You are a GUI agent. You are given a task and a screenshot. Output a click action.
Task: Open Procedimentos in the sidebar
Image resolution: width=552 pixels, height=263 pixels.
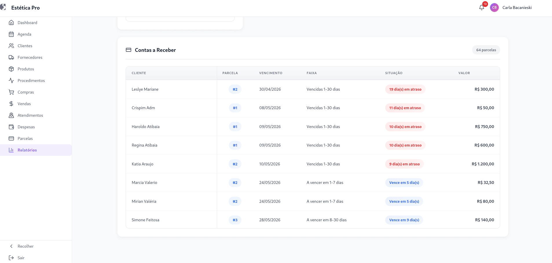[36, 81]
